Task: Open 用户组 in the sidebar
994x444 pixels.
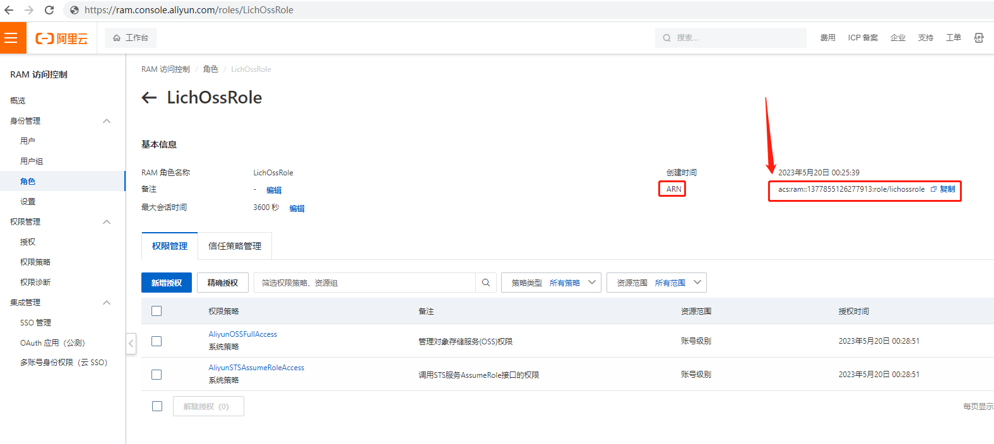Action: pos(32,161)
